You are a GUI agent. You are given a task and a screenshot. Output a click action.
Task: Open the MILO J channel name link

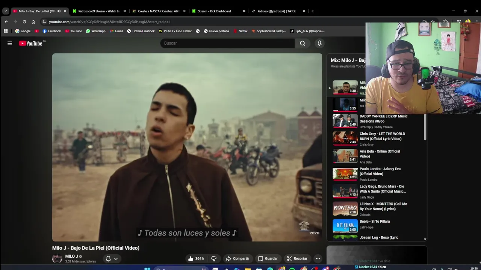point(72,256)
